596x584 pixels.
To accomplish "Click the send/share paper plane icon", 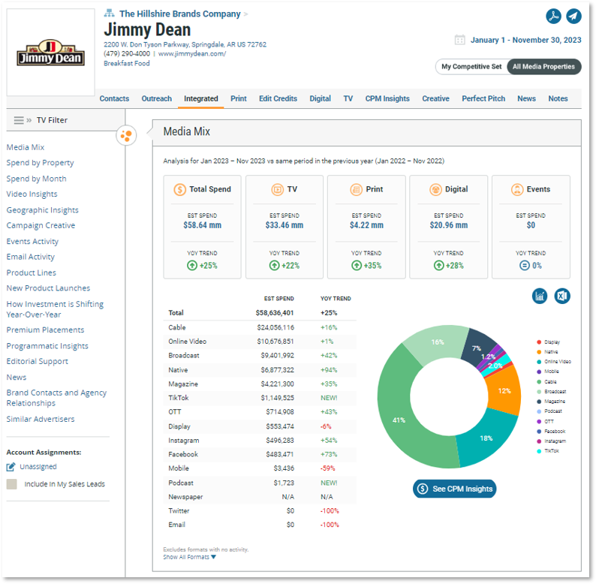I will pyautogui.click(x=573, y=16).
